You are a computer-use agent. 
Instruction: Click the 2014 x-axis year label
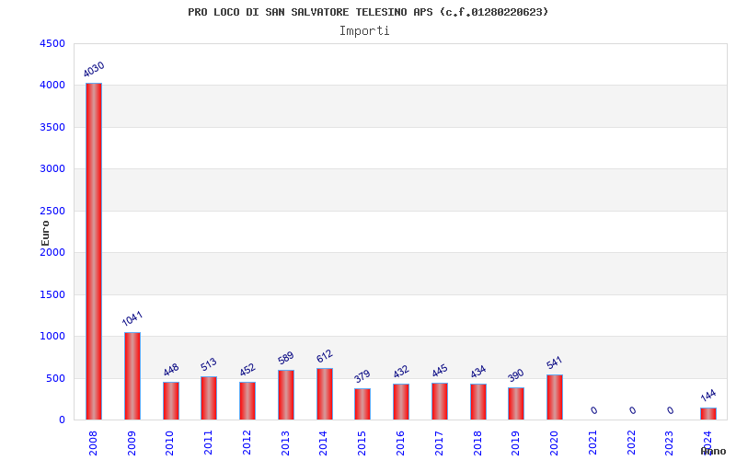click(324, 443)
